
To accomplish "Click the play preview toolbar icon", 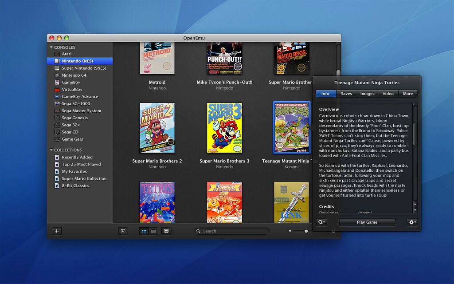I will point(123,231).
